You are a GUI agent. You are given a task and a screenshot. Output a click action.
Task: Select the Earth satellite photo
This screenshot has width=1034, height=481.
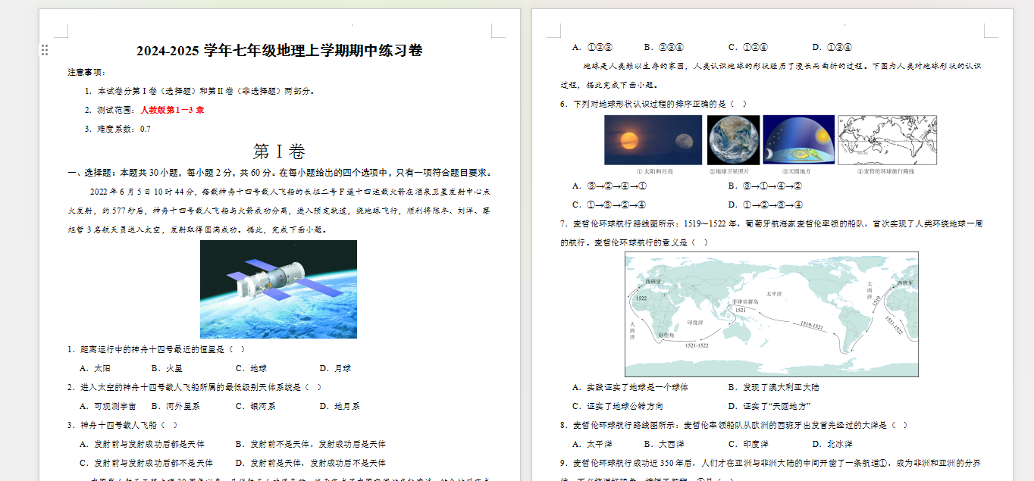tap(733, 140)
